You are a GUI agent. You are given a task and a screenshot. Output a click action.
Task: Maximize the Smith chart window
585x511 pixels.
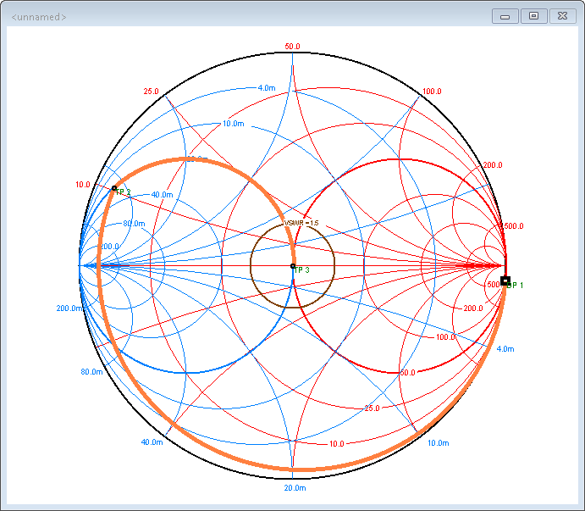coord(533,16)
